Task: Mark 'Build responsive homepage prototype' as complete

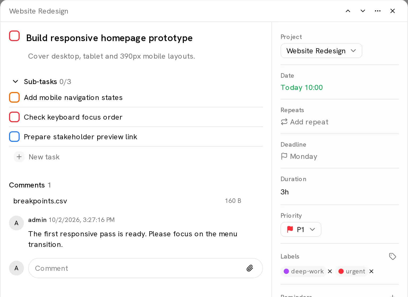Action: tap(14, 36)
